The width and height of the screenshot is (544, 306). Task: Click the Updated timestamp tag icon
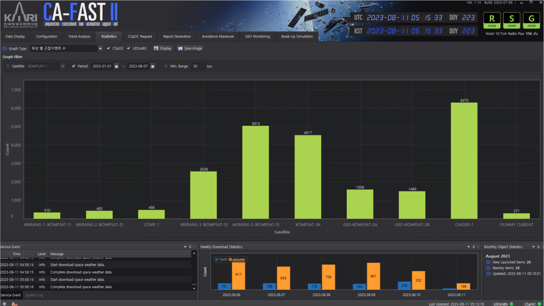point(489,274)
